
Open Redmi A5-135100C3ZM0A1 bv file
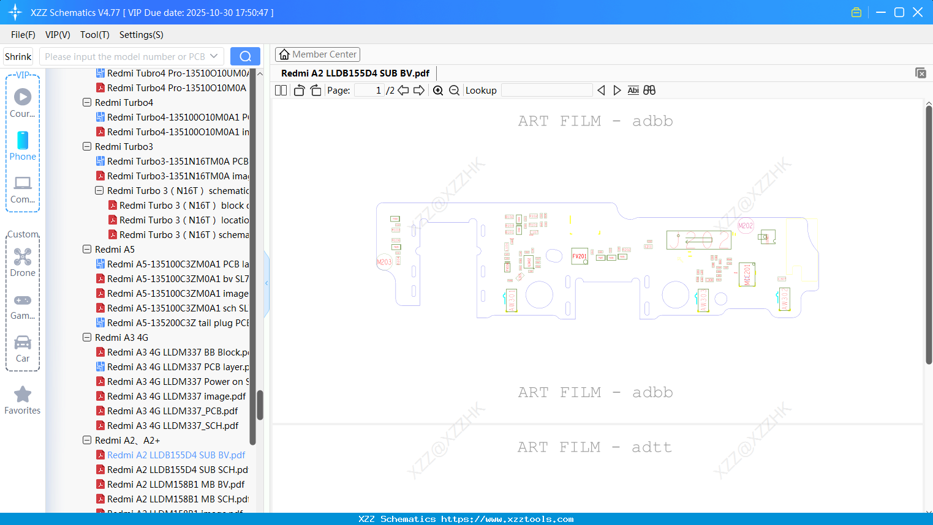click(x=173, y=279)
